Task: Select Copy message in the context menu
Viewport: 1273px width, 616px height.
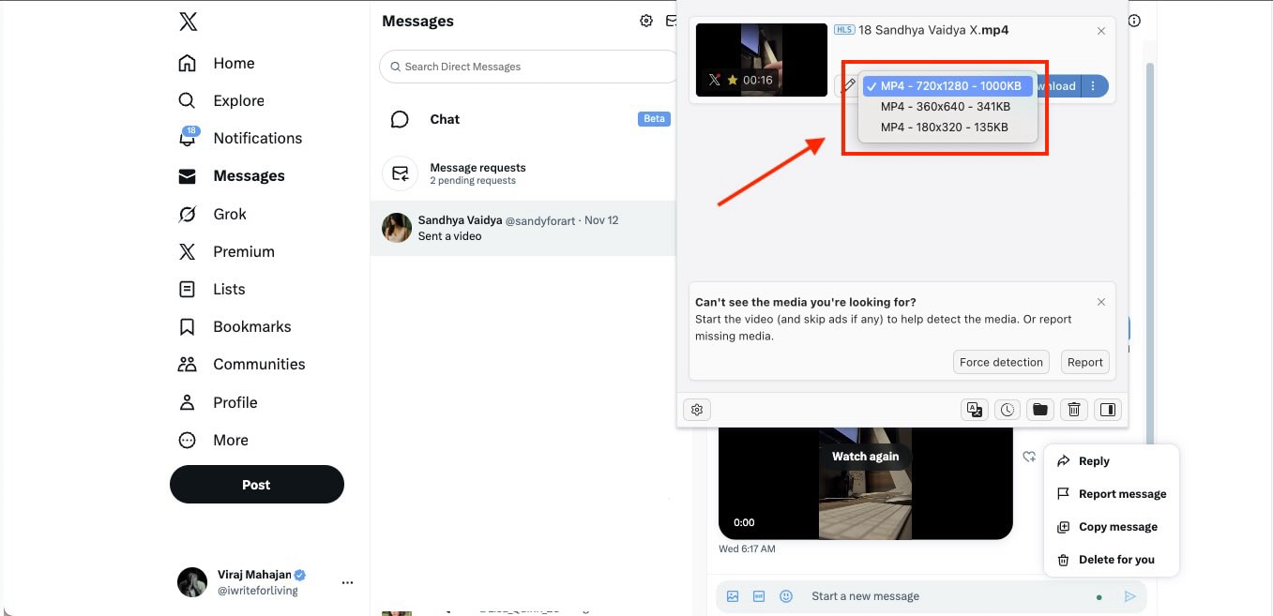Action: [1116, 526]
